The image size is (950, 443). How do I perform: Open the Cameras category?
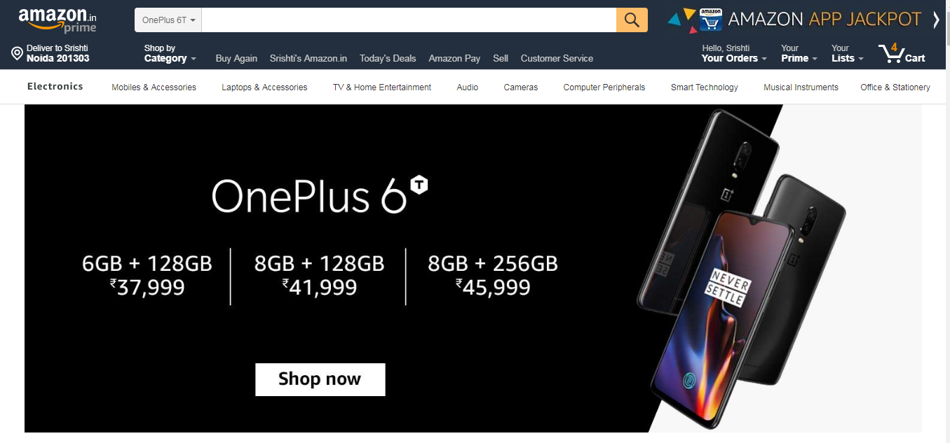(521, 87)
